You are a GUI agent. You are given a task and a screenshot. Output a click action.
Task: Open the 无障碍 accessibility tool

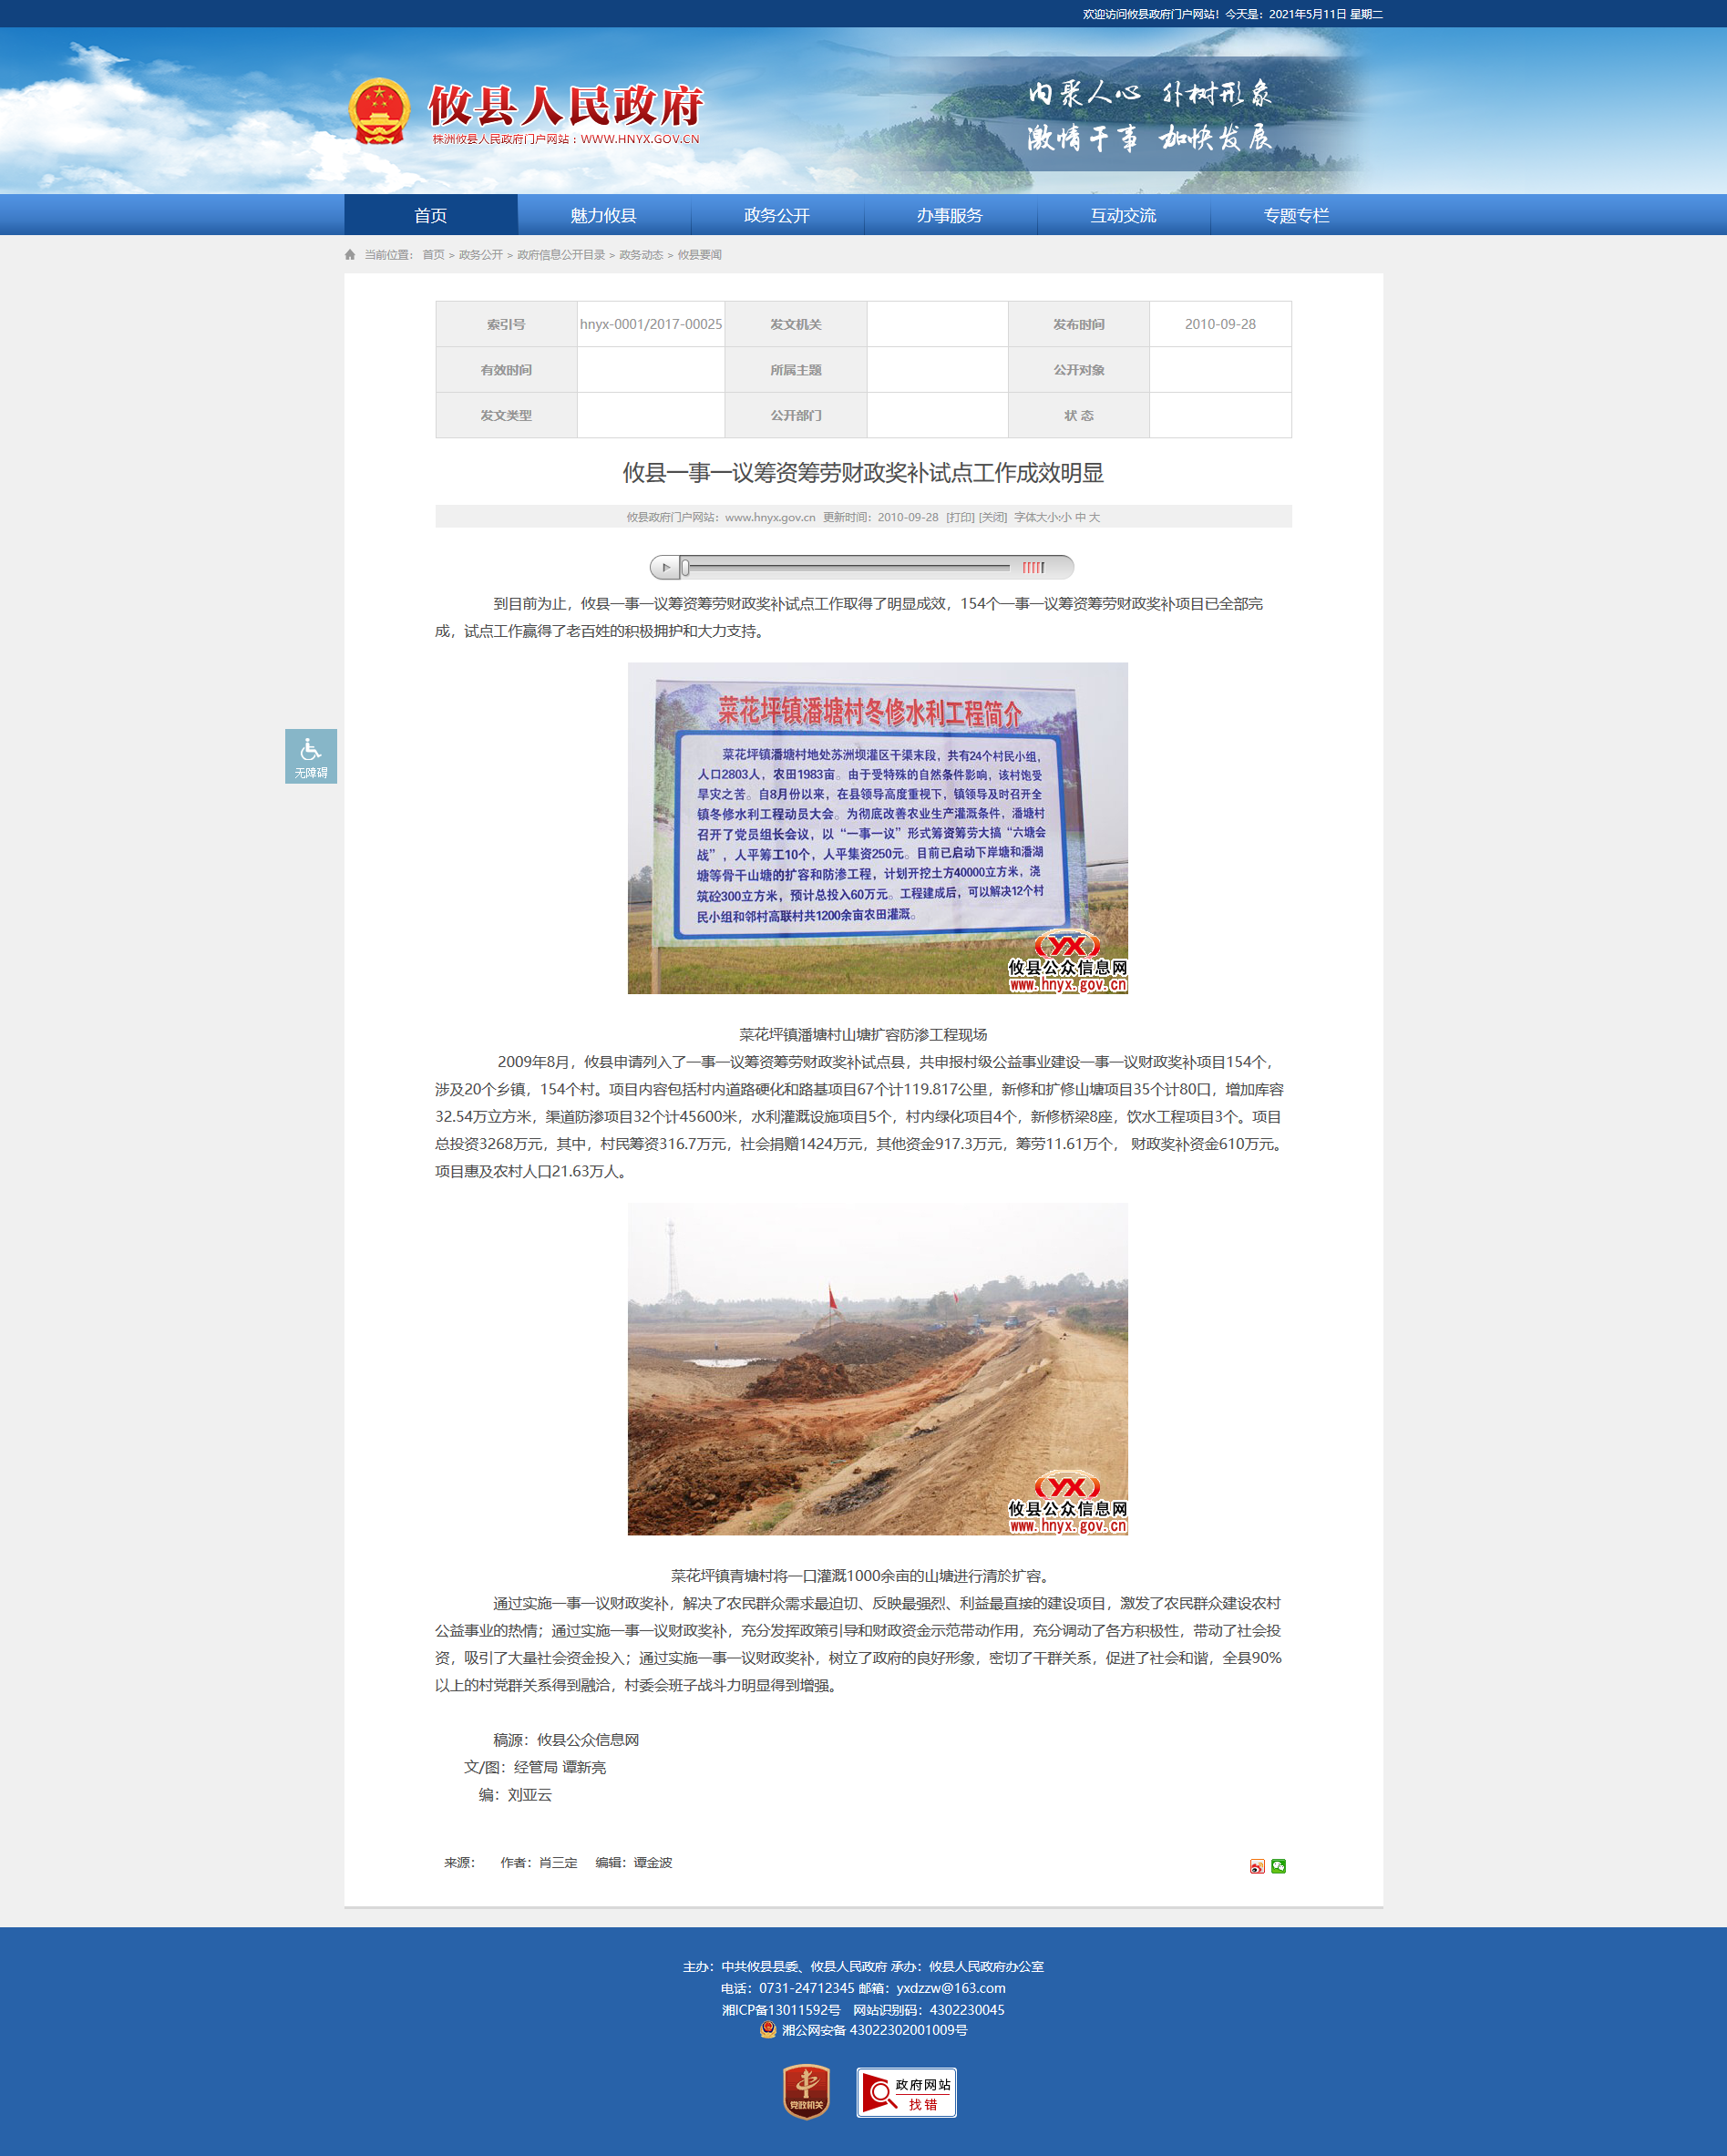(311, 756)
